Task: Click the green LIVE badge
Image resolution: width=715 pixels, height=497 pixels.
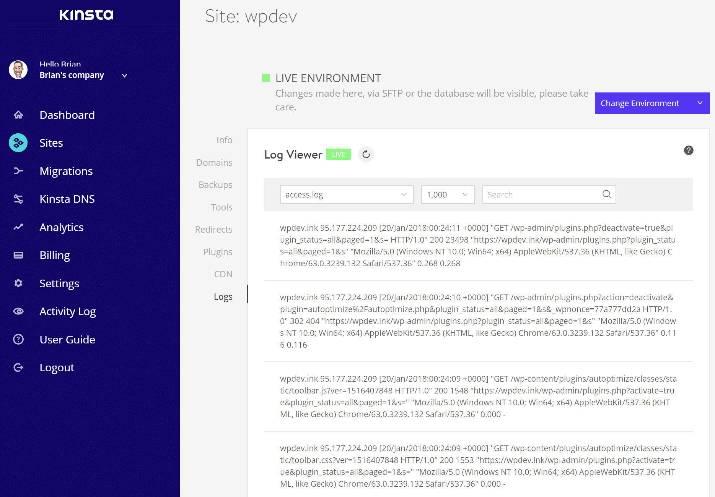Action: (339, 154)
